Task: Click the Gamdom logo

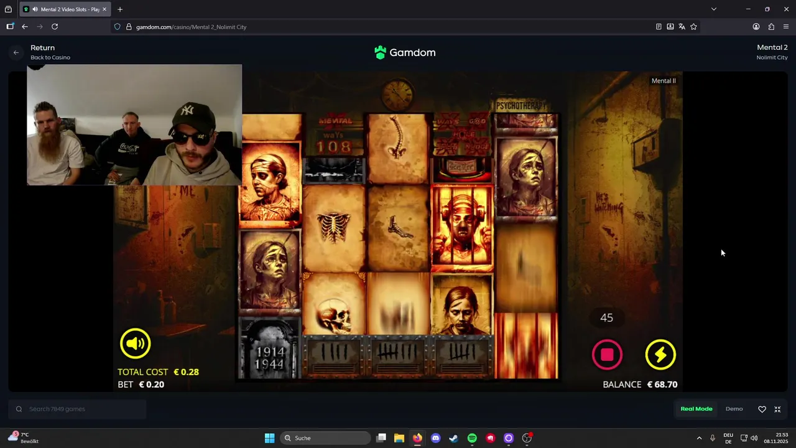Action: pos(405,53)
